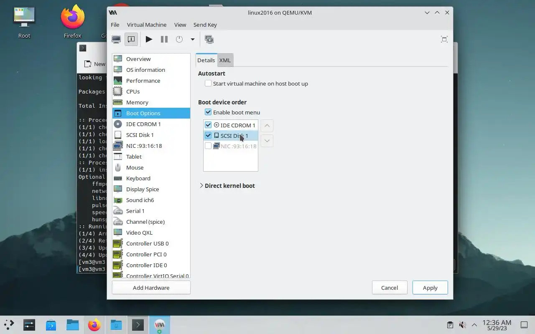Select Controller USB 0 entry
The image size is (535, 334).
(x=151, y=243)
